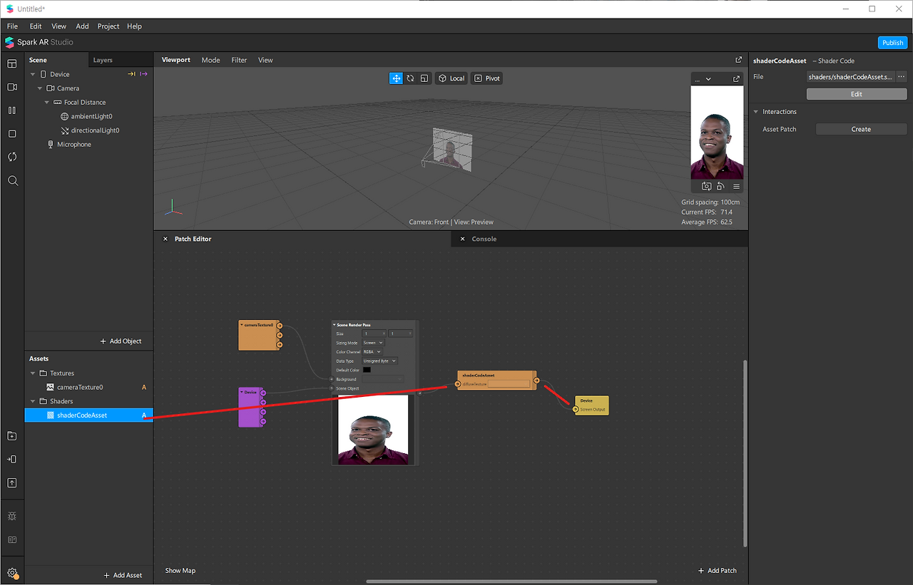Create an Asset Patch
The width and height of the screenshot is (913, 585).
[x=861, y=130]
